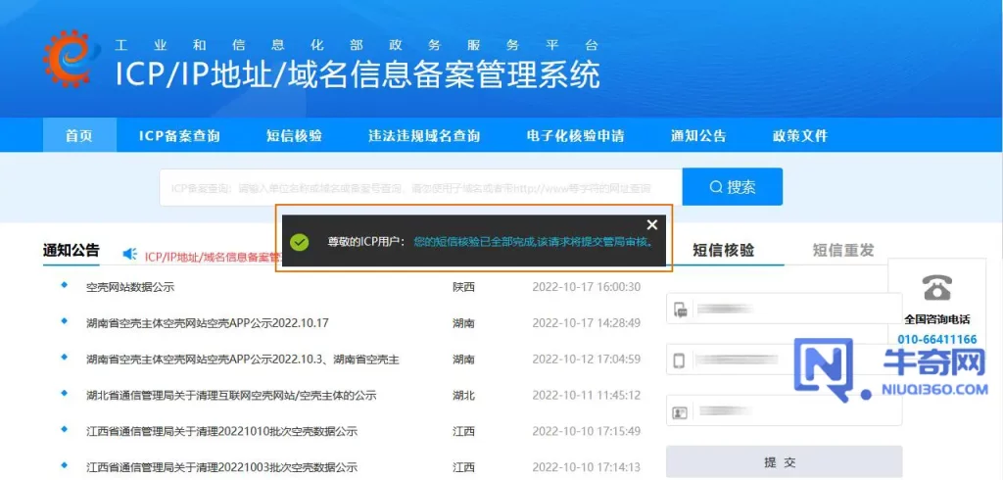Open notice 湖南省空壳主体空壳网站空壳APP公示2022.10.3

243,360
